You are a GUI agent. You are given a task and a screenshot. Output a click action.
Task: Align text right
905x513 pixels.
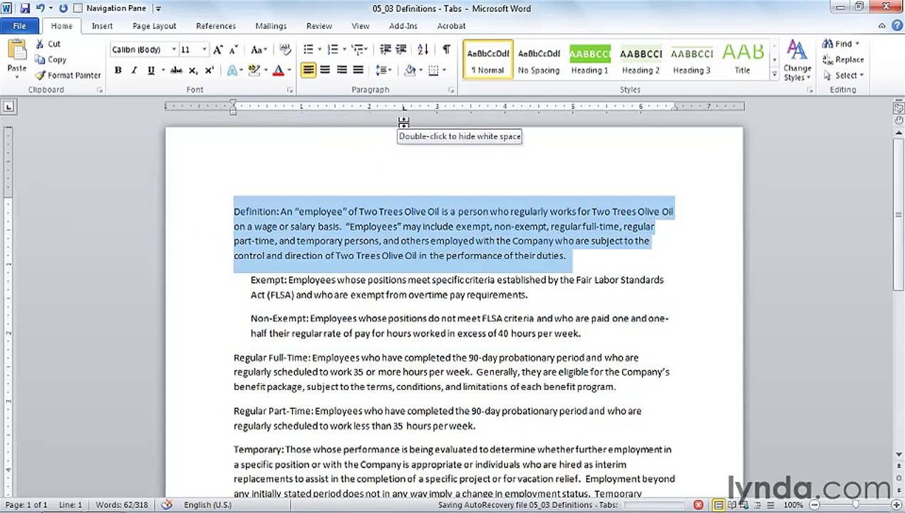(x=342, y=70)
